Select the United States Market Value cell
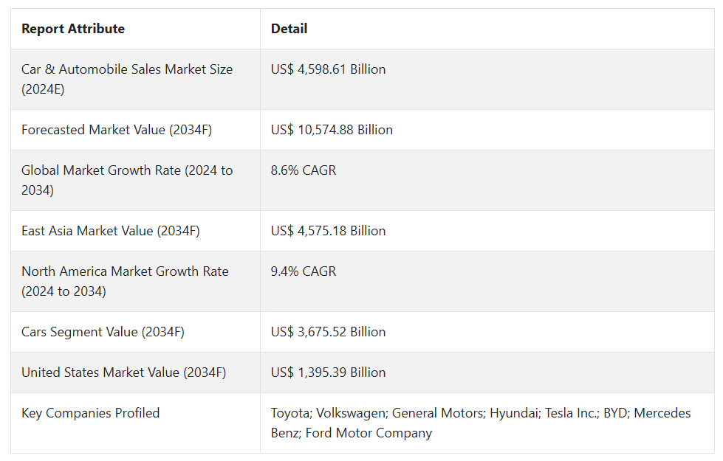 tap(124, 372)
